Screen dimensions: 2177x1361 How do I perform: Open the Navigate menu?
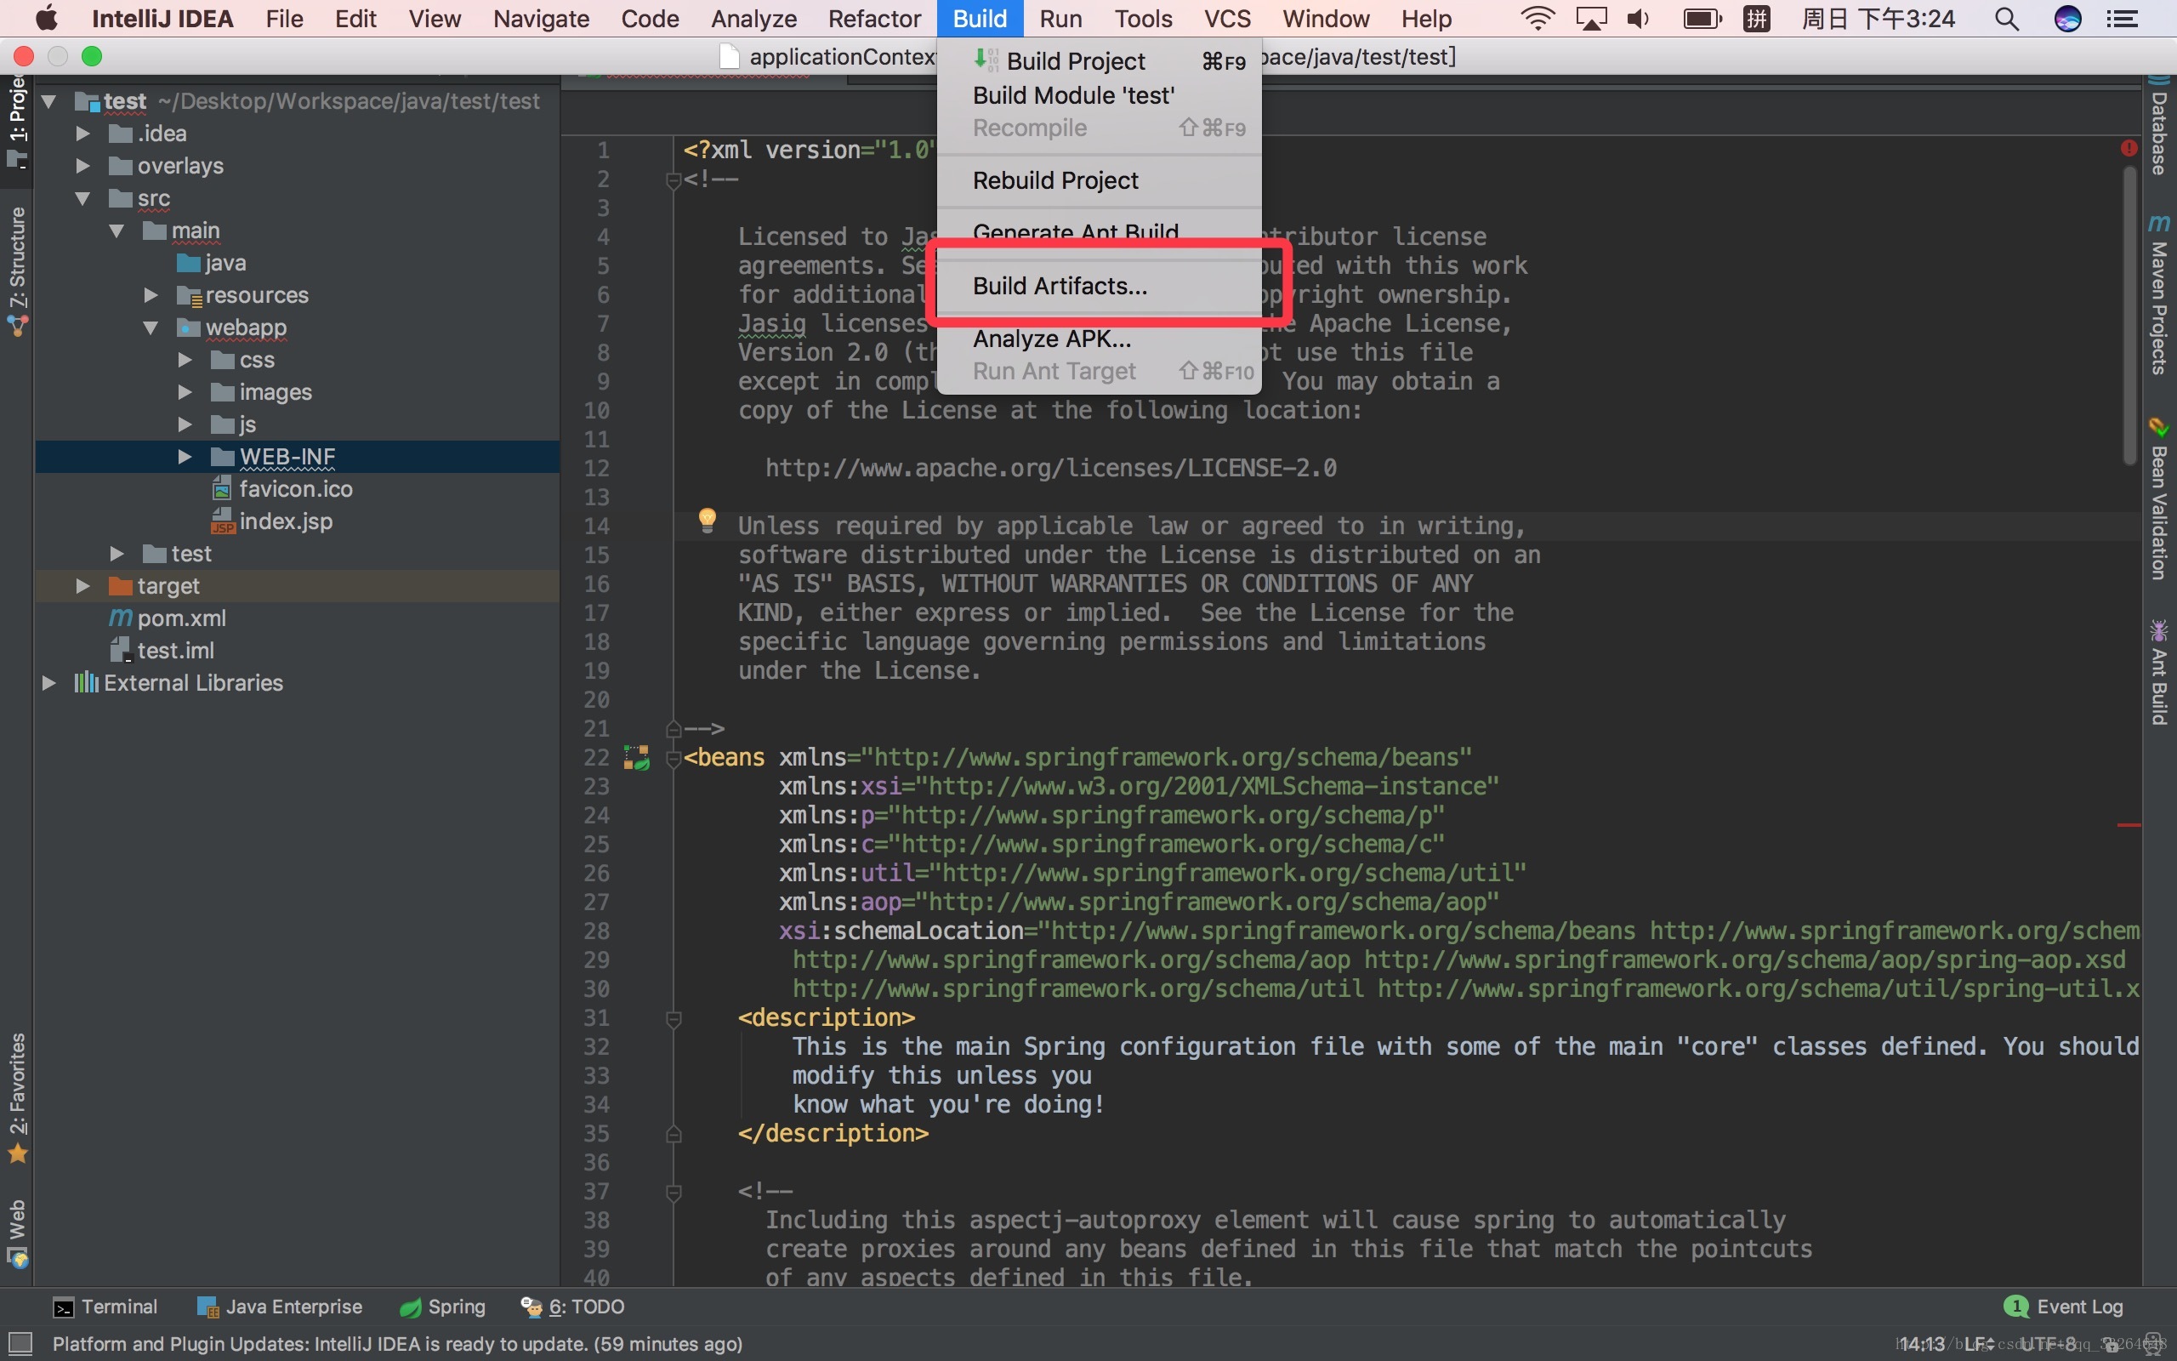pyautogui.click(x=541, y=18)
